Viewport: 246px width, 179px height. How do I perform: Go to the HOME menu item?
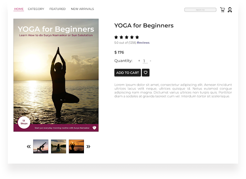coord(18,9)
